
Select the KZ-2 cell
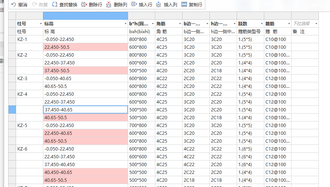coord(29,55)
